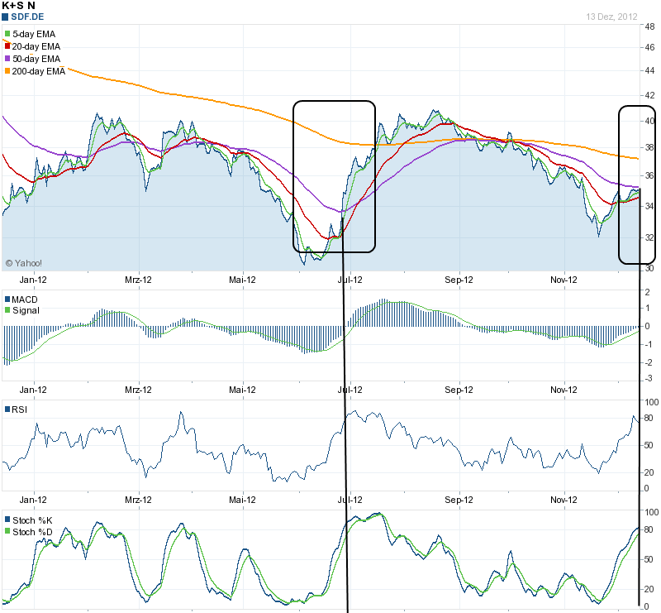Screen dimensions: 661x613
Task: Click Nov-12 on the price chart axis
Action: 564,280
